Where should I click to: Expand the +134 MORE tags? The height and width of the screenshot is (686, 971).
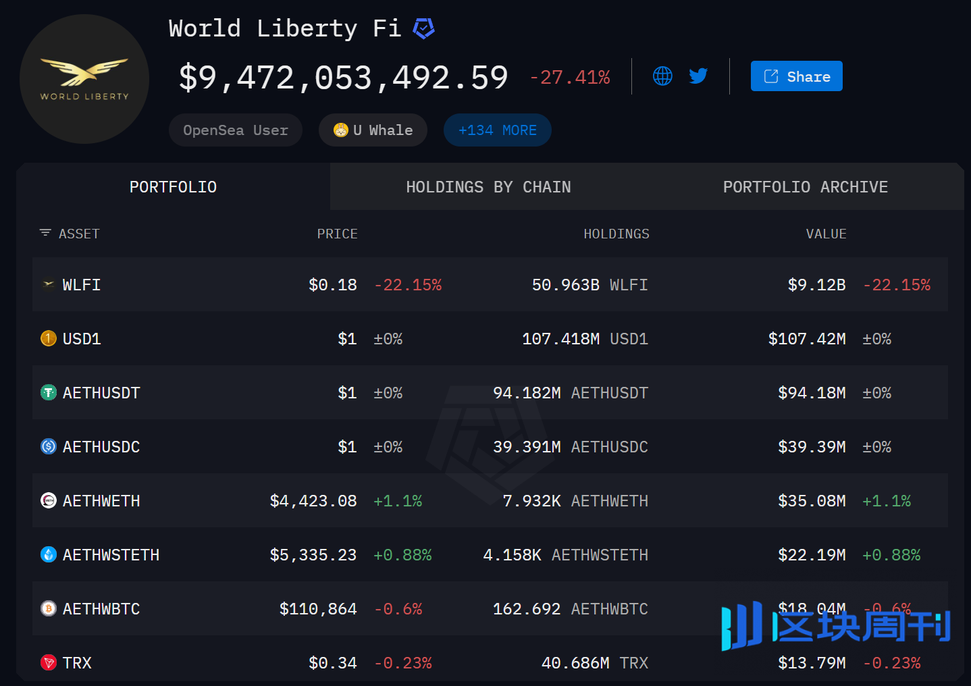tap(498, 130)
